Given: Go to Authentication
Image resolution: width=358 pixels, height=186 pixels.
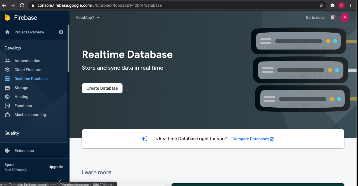Looking at the screenshot, I should click(27, 61).
